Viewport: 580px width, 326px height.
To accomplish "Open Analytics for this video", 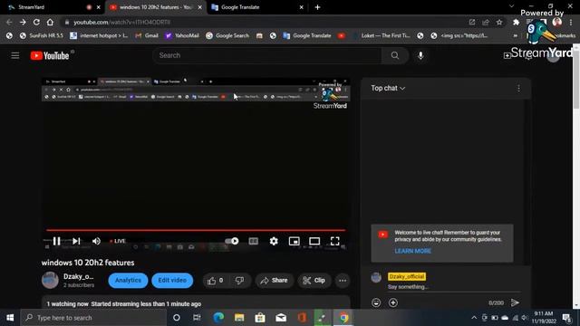I will coord(128,280).
